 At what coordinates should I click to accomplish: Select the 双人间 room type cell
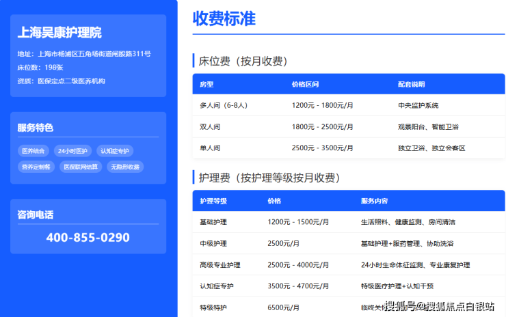tap(210, 127)
